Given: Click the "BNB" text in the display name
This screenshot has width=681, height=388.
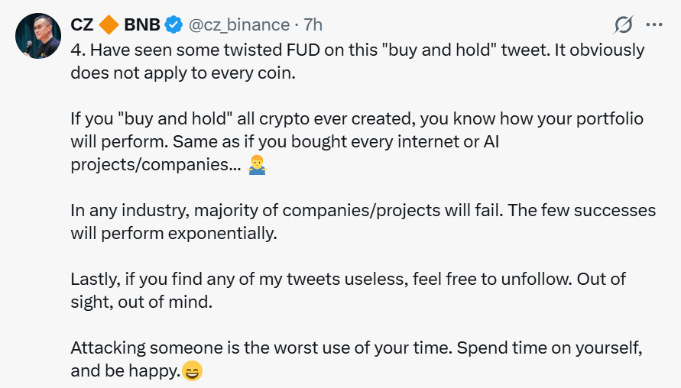Looking at the screenshot, I should coord(144,24).
